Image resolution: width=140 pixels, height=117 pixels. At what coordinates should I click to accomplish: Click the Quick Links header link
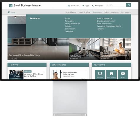tap(75, 6)
